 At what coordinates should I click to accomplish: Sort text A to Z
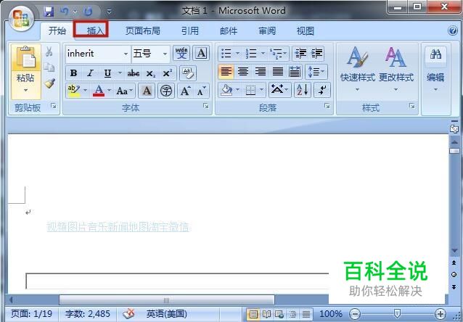tap(303, 90)
